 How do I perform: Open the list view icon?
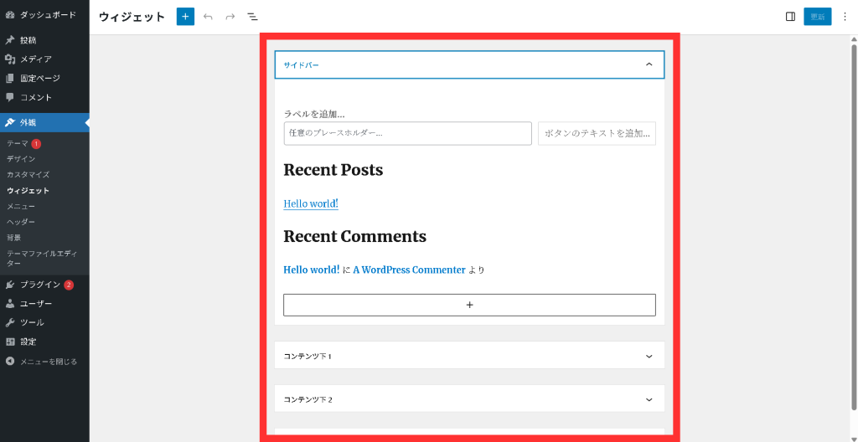pyautogui.click(x=252, y=17)
